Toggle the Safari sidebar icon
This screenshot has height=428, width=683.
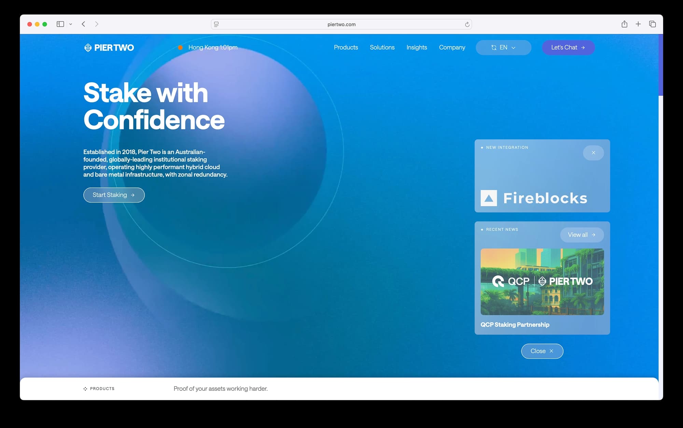60,24
